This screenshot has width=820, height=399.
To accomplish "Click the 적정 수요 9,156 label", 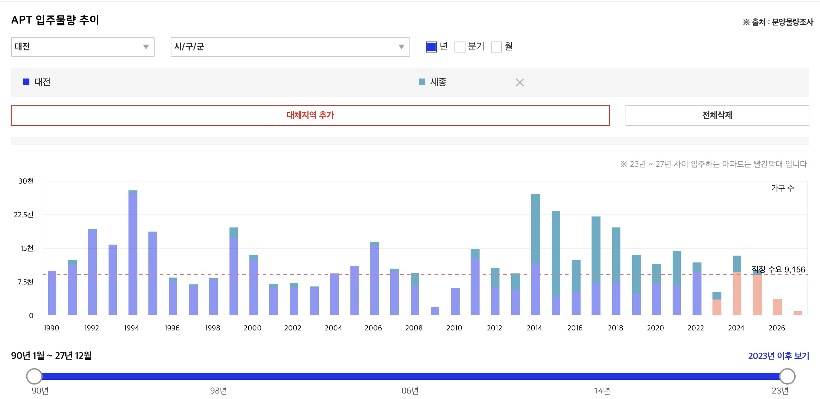I will point(778,270).
